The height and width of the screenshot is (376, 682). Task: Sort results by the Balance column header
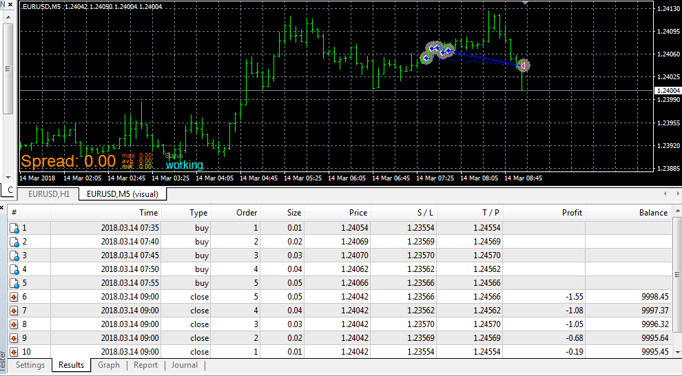point(629,213)
